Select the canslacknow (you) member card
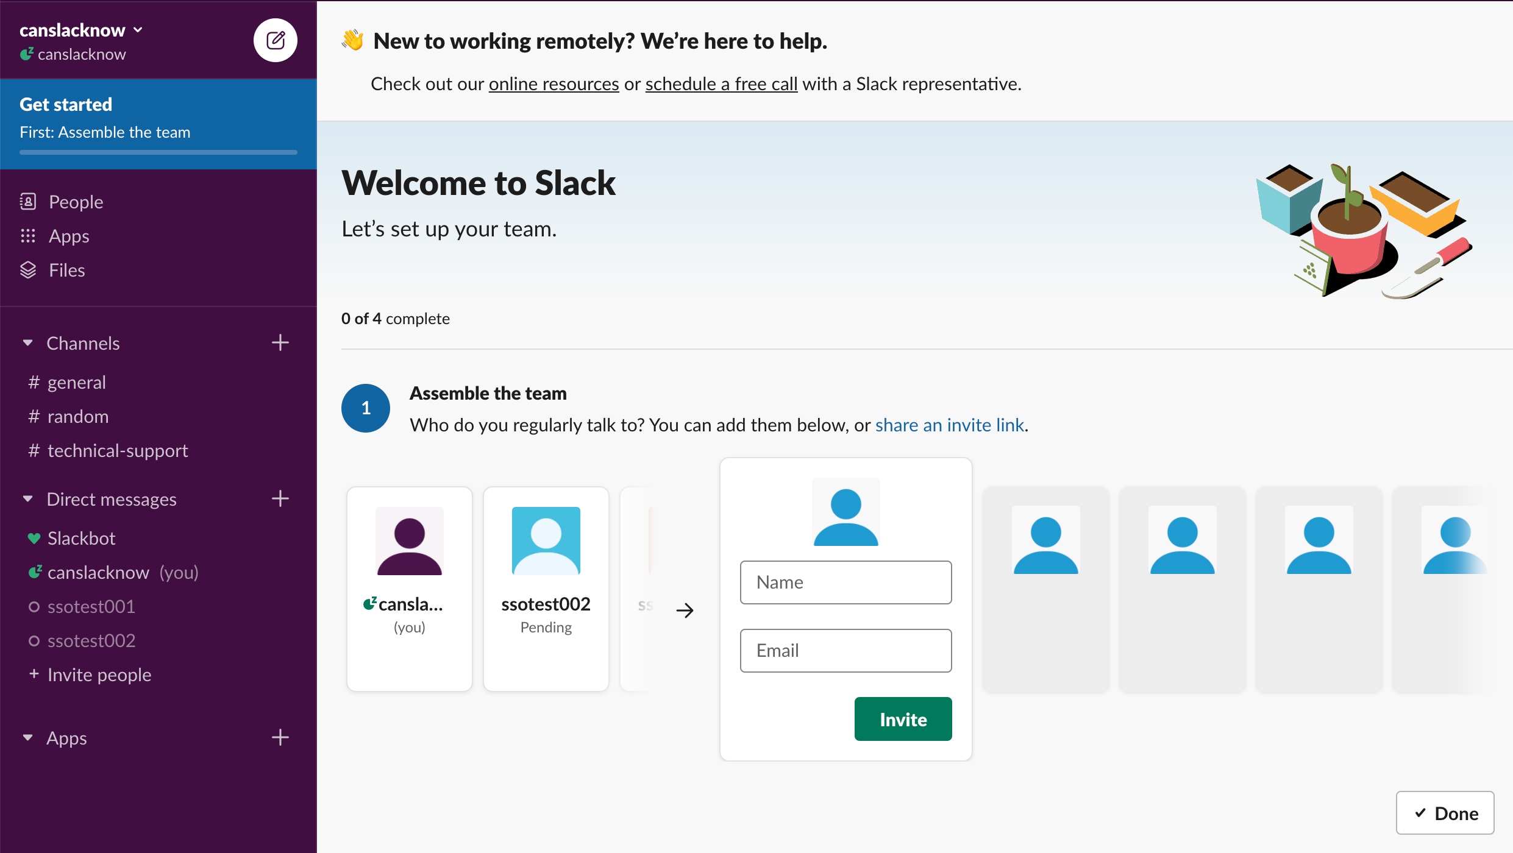 [410, 589]
